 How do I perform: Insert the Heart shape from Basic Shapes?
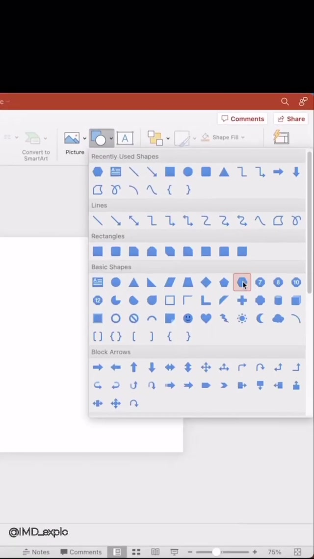206,318
